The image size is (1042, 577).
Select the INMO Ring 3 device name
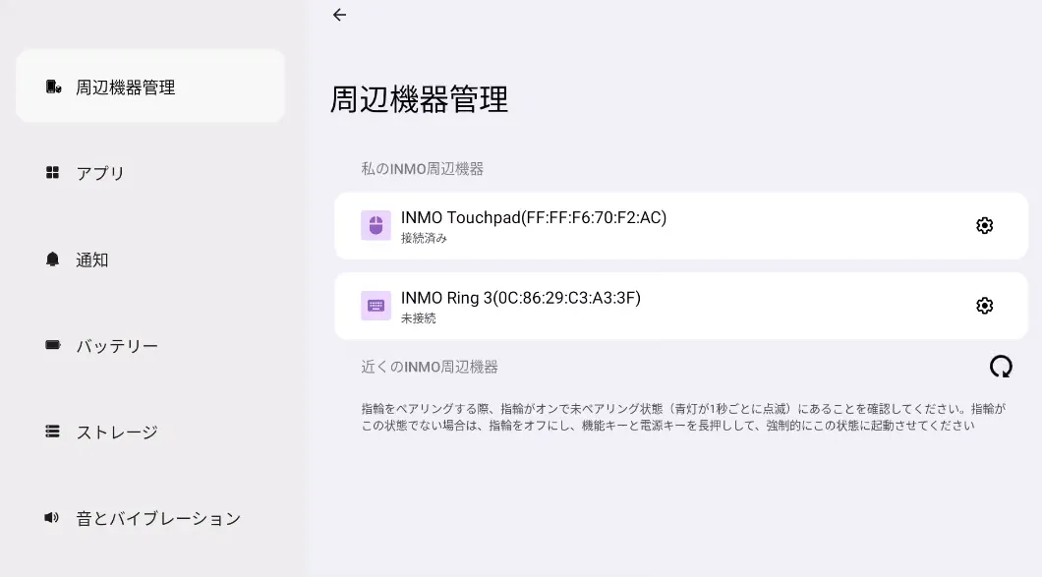point(520,297)
